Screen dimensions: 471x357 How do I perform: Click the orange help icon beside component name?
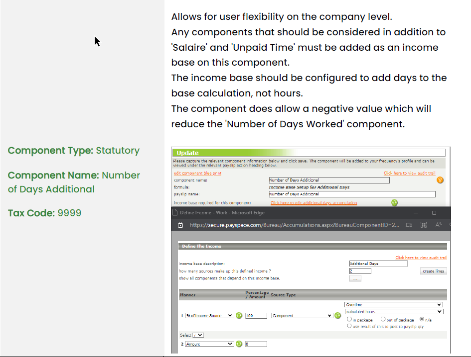click(440, 180)
